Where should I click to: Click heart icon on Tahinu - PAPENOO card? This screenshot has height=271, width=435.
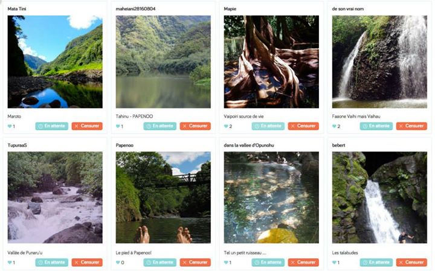[x=118, y=127]
